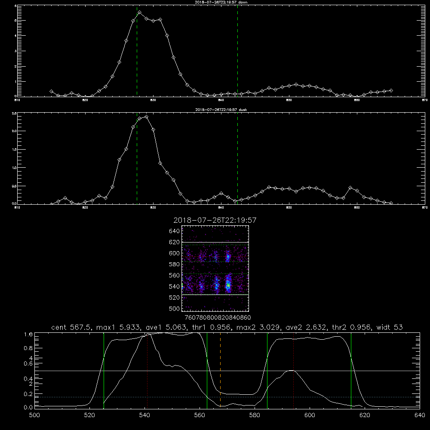Click the first diamond marker of the dawn curve
Viewport: 430px width, 430px height.
(x=51, y=91)
